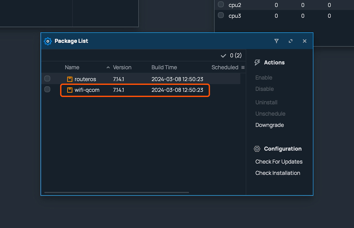
Task: Click version 7.14.1 in the wifi-qcom row
Action: point(118,90)
